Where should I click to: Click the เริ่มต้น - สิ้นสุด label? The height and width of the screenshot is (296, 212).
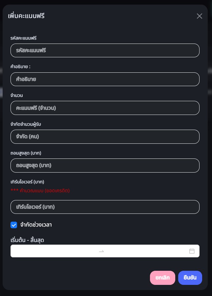pyautogui.click(x=27, y=240)
